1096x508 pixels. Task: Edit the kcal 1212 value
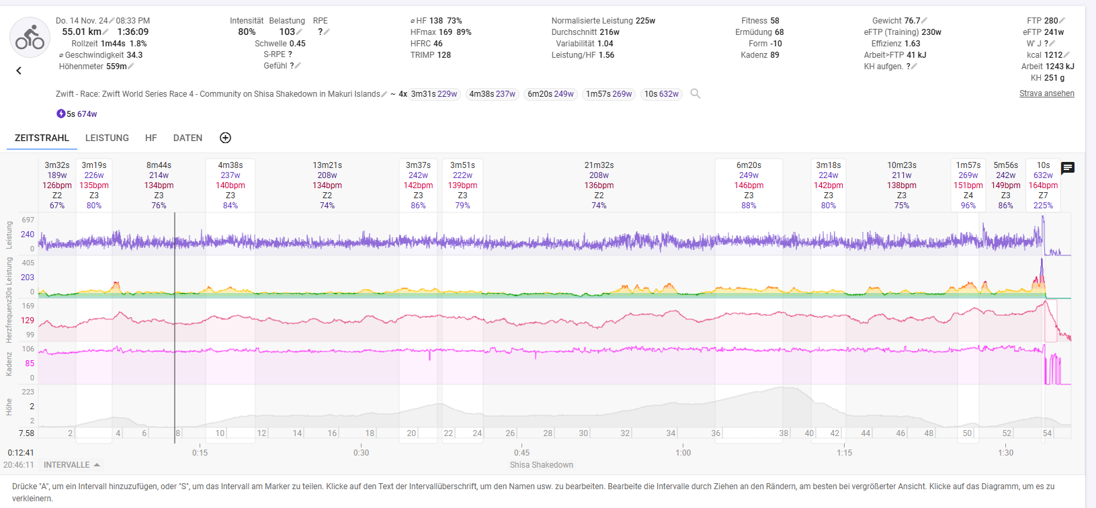(1067, 55)
